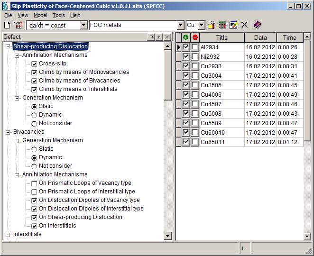Select Static under Shear-producing Dislocation generation

pos(34,107)
